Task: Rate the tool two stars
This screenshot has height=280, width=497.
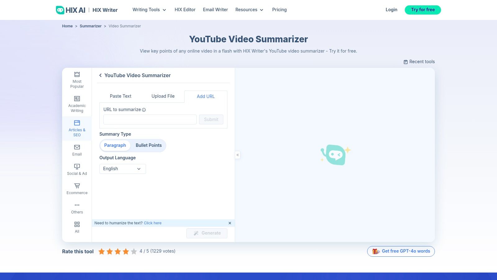Action: [110, 251]
